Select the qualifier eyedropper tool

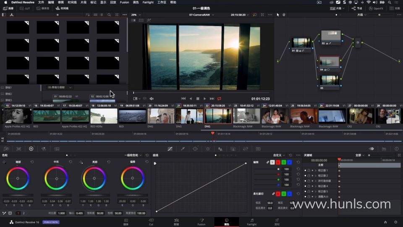point(183,149)
